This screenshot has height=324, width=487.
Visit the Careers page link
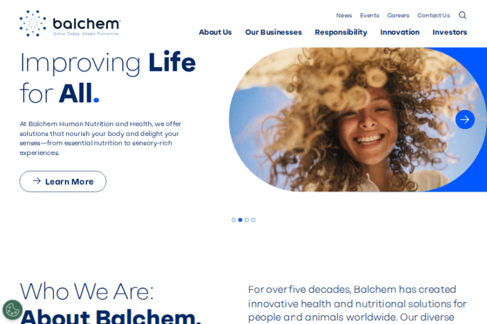point(398,15)
